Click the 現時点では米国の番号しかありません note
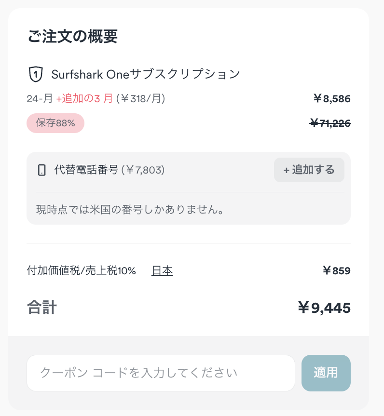The height and width of the screenshot is (416, 384). pyautogui.click(x=130, y=210)
